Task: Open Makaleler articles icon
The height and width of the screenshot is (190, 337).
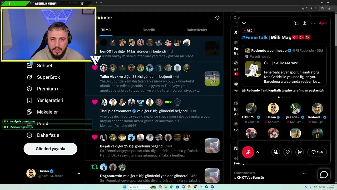Action: [29, 112]
